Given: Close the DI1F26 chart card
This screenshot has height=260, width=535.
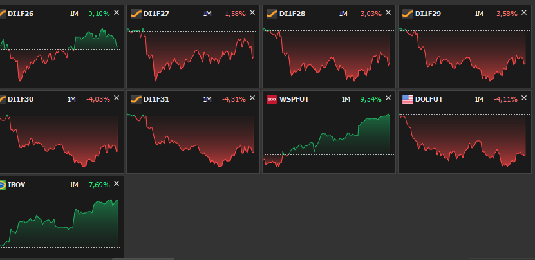Looking at the screenshot, I should tap(117, 12).
